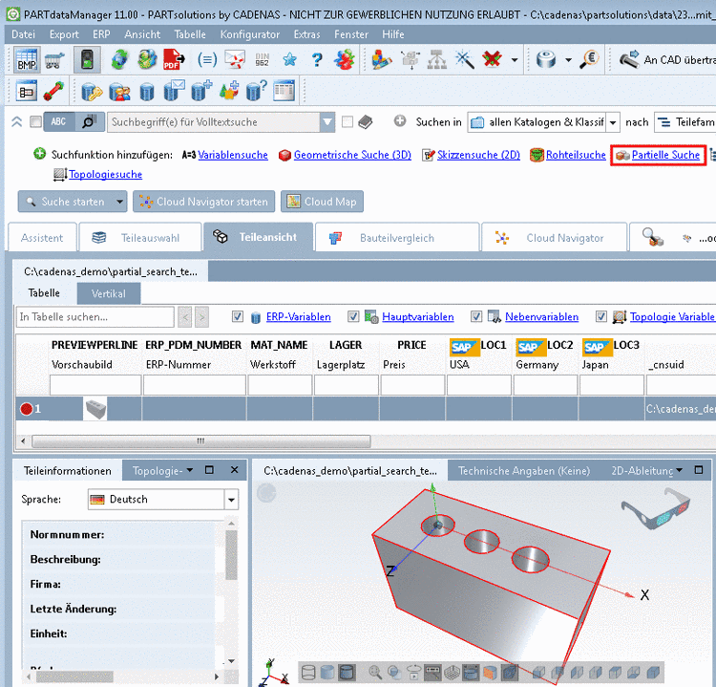
Task: Click the table horizontal scrollbar
Action: pyautogui.click(x=200, y=441)
